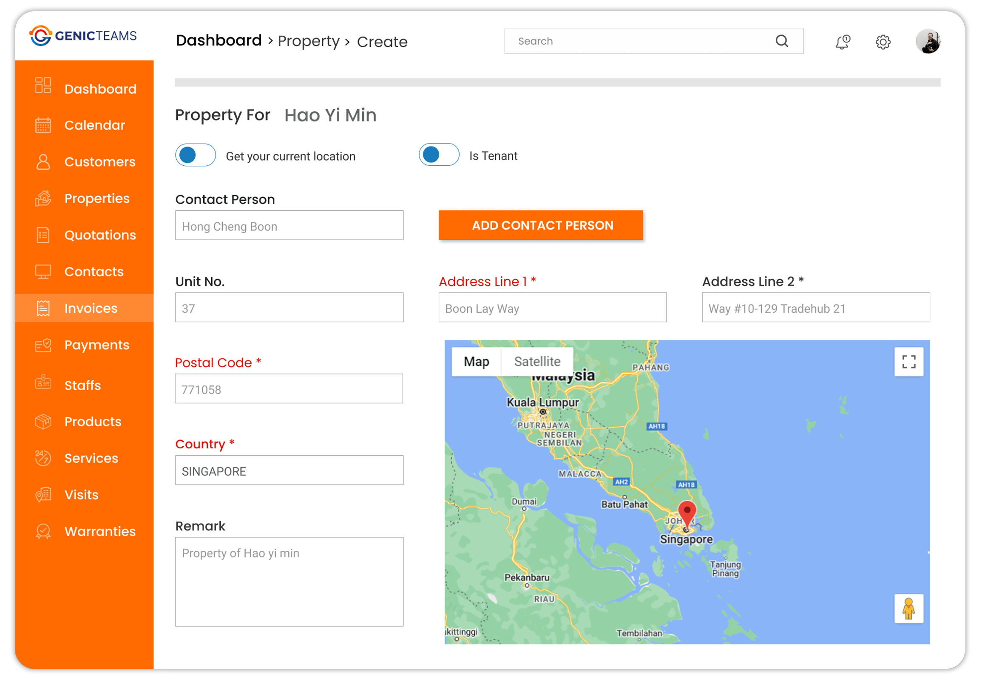Open Payments menu item

point(85,345)
